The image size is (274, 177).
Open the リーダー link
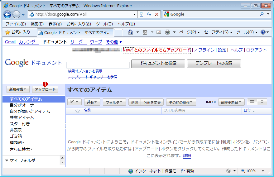click(79, 42)
